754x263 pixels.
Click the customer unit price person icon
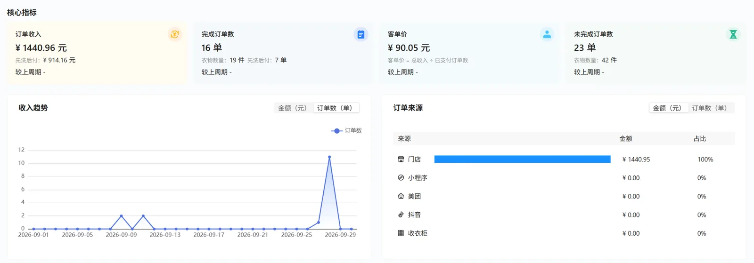[547, 34]
